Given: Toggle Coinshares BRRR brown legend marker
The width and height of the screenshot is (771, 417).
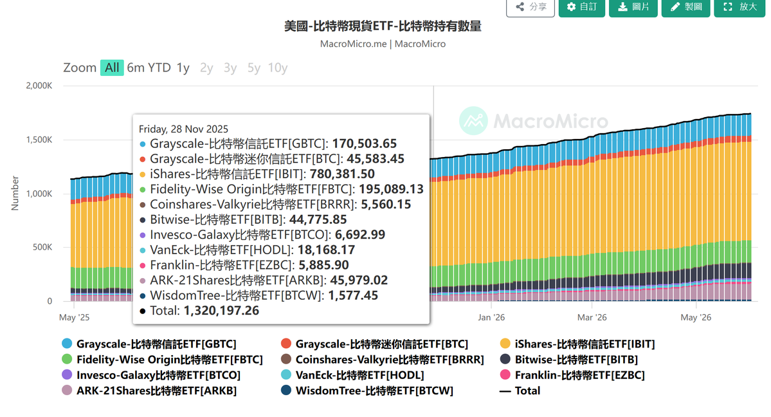Looking at the screenshot, I should [x=286, y=359].
